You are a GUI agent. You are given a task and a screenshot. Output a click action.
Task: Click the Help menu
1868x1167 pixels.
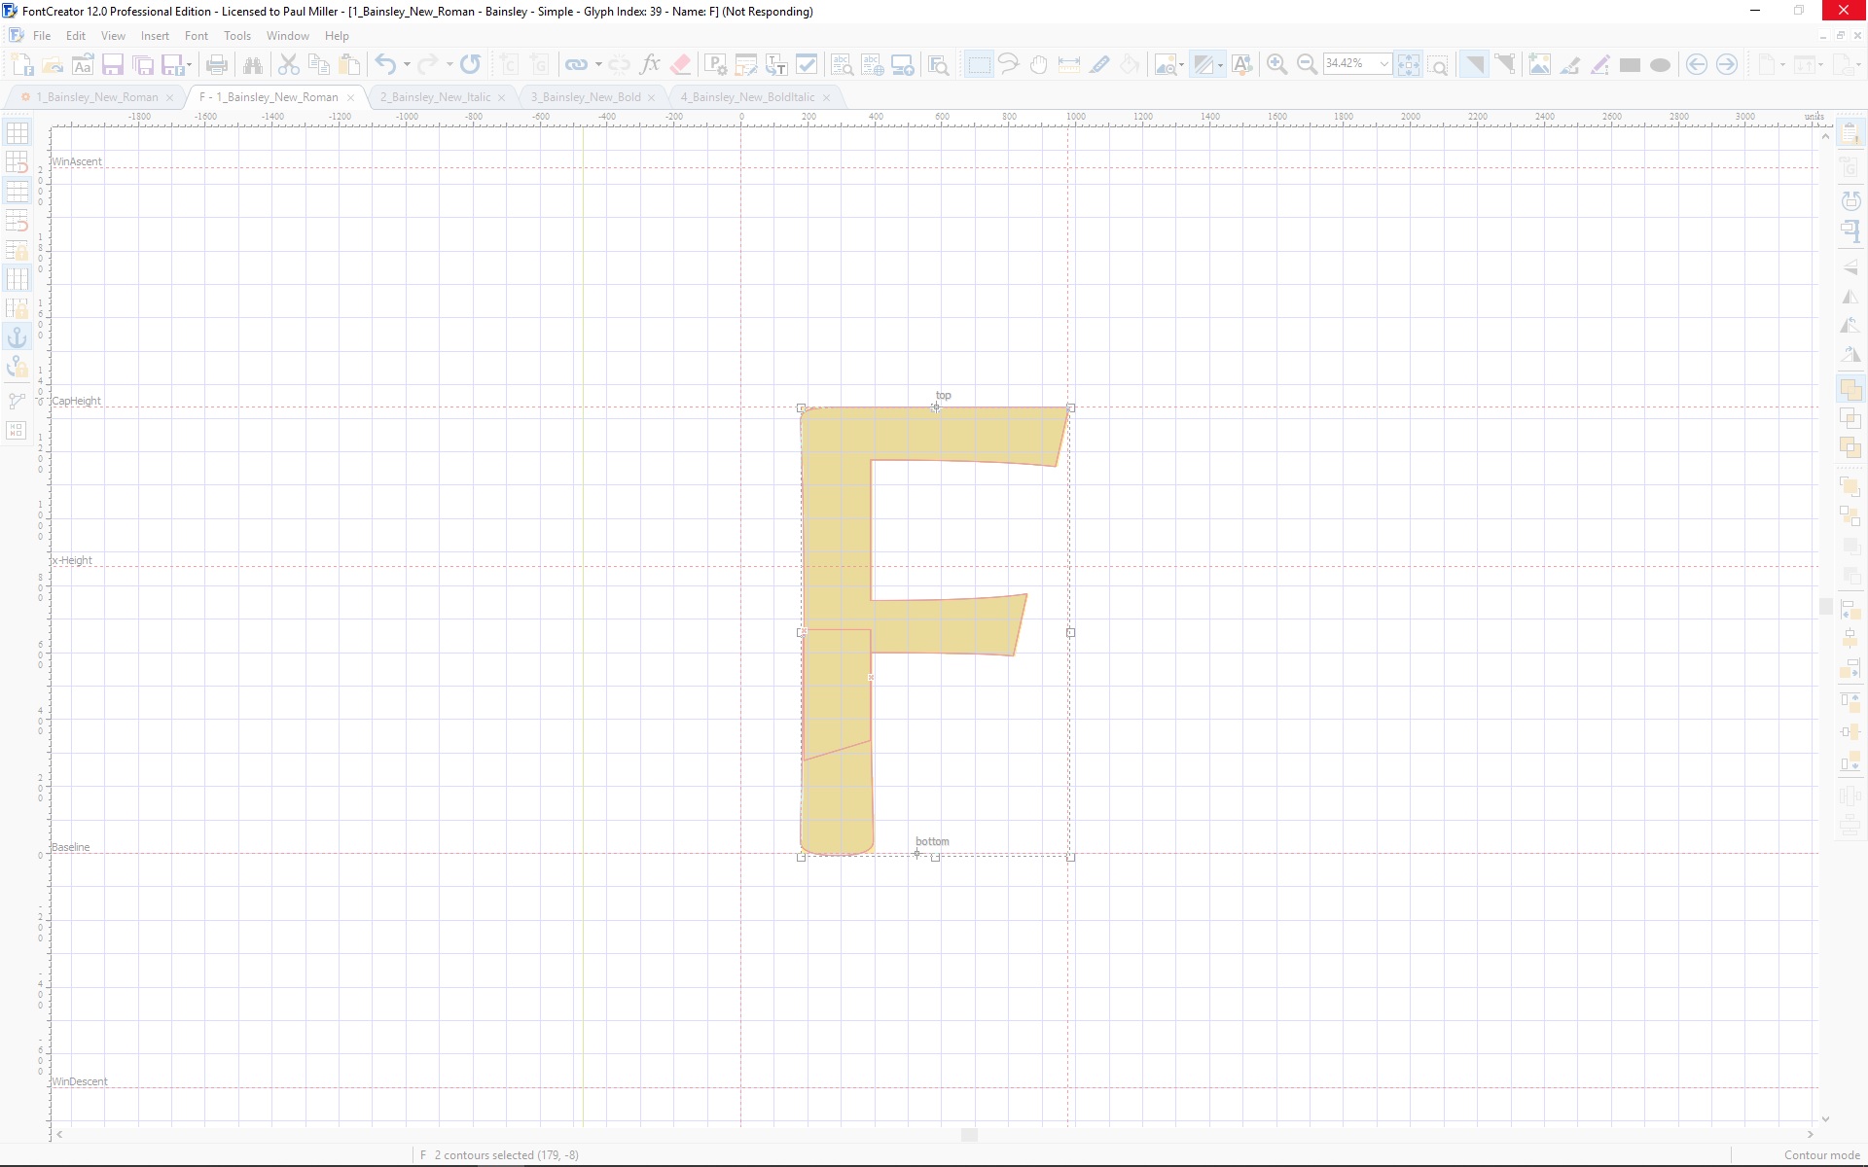point(337,36)
